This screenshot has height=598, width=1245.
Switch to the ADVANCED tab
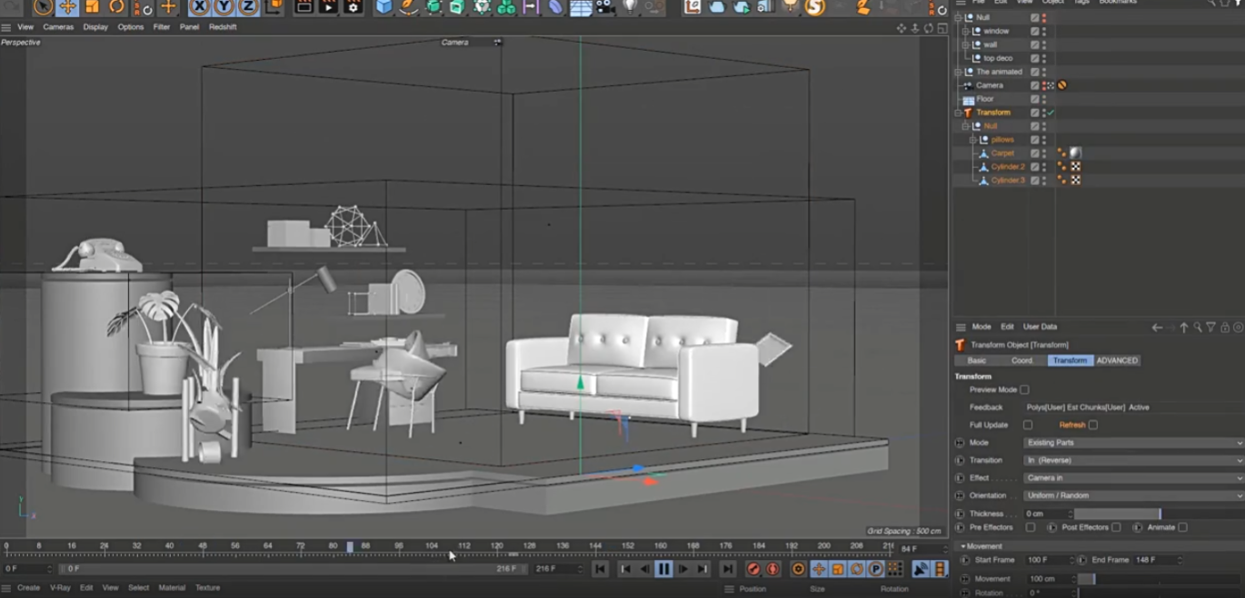click(1117, 360)
